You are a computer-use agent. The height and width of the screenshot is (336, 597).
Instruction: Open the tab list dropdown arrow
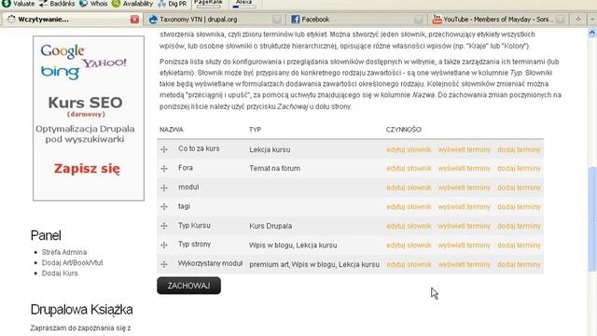pyautogui.click(x=592, y=19)
